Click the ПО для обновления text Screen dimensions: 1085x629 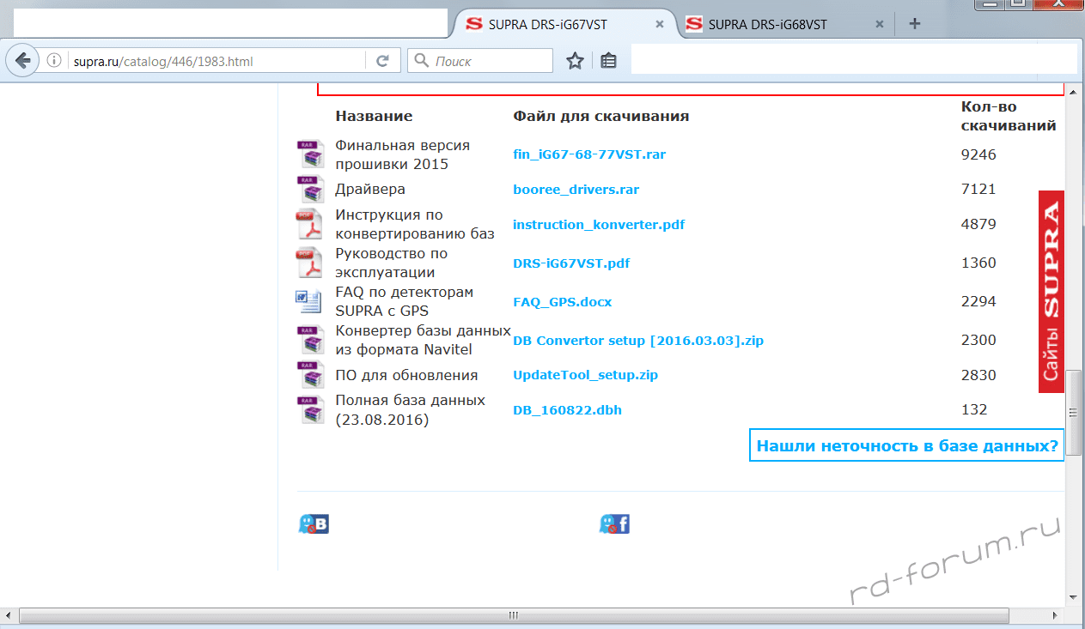[406, 375]
